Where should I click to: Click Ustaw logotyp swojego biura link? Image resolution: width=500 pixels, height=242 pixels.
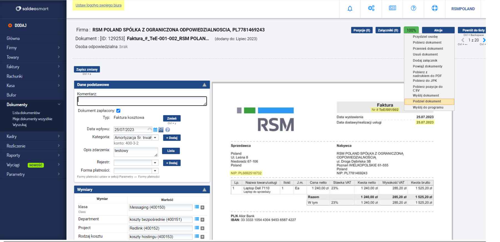pos(98,5)
